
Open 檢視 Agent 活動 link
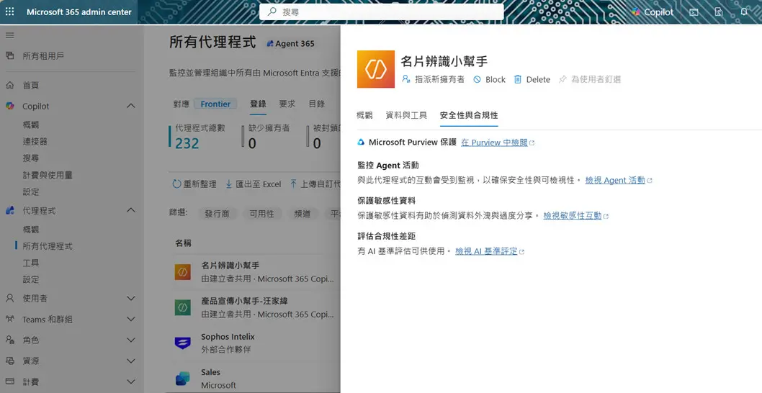pos(619,180)
